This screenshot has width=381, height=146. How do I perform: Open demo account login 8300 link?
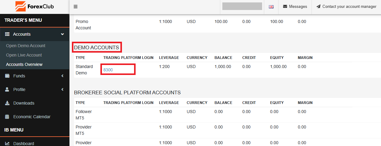click(x=108, y=70)
